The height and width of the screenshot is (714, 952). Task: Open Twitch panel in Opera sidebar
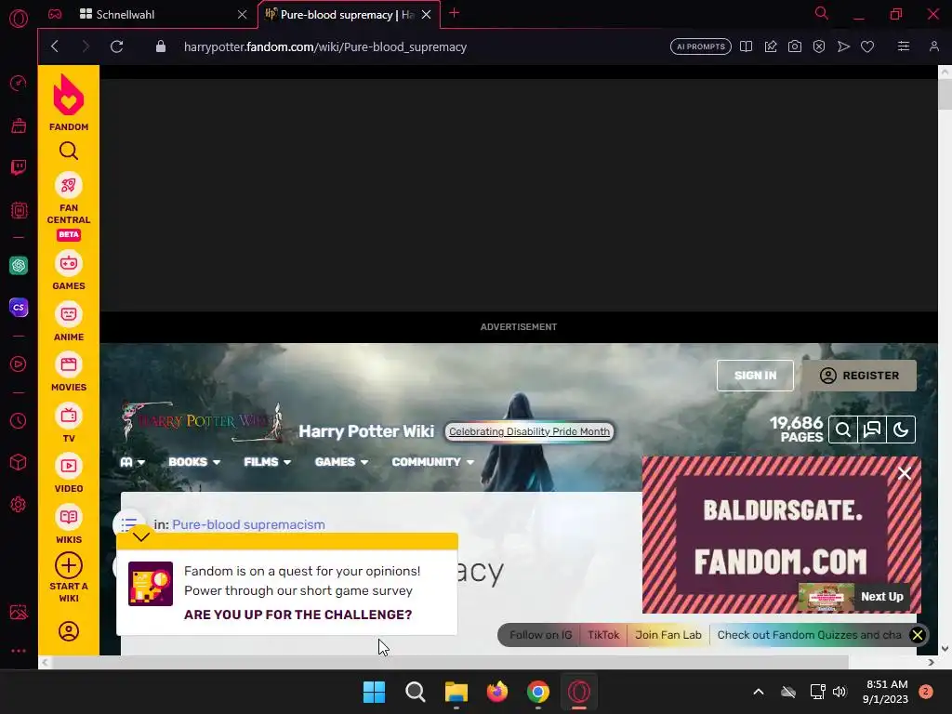point(19,167)
